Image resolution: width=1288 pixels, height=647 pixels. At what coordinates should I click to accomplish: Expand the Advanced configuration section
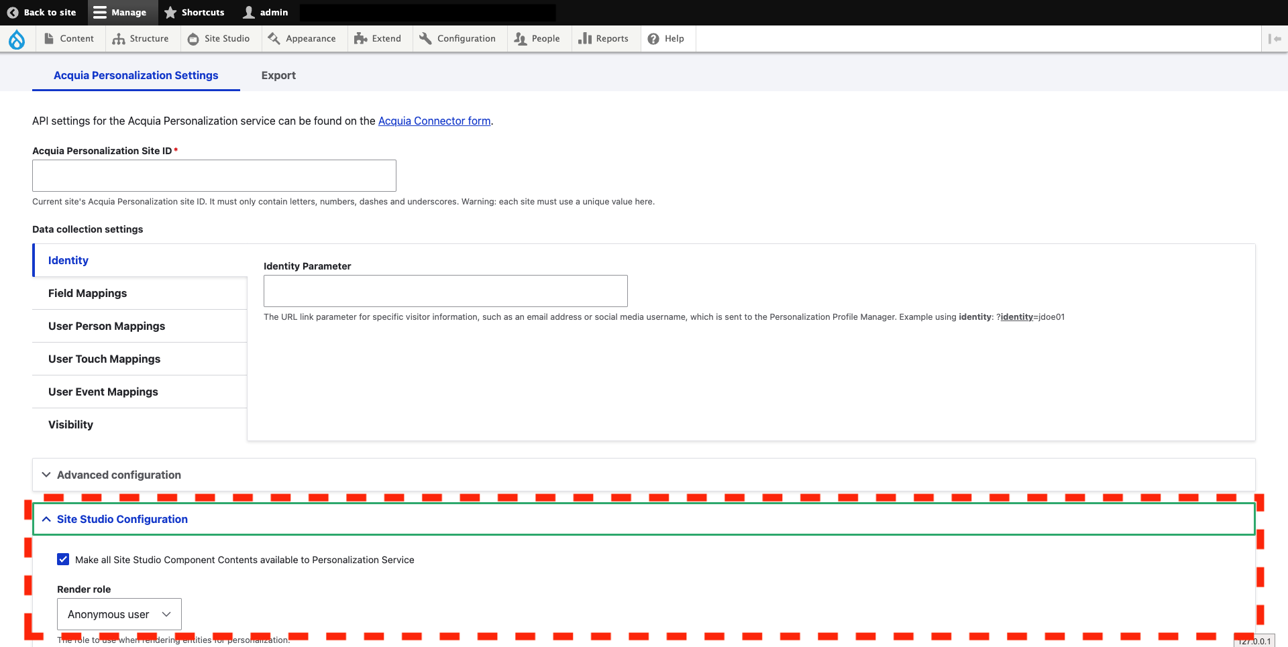click(644, 475)
